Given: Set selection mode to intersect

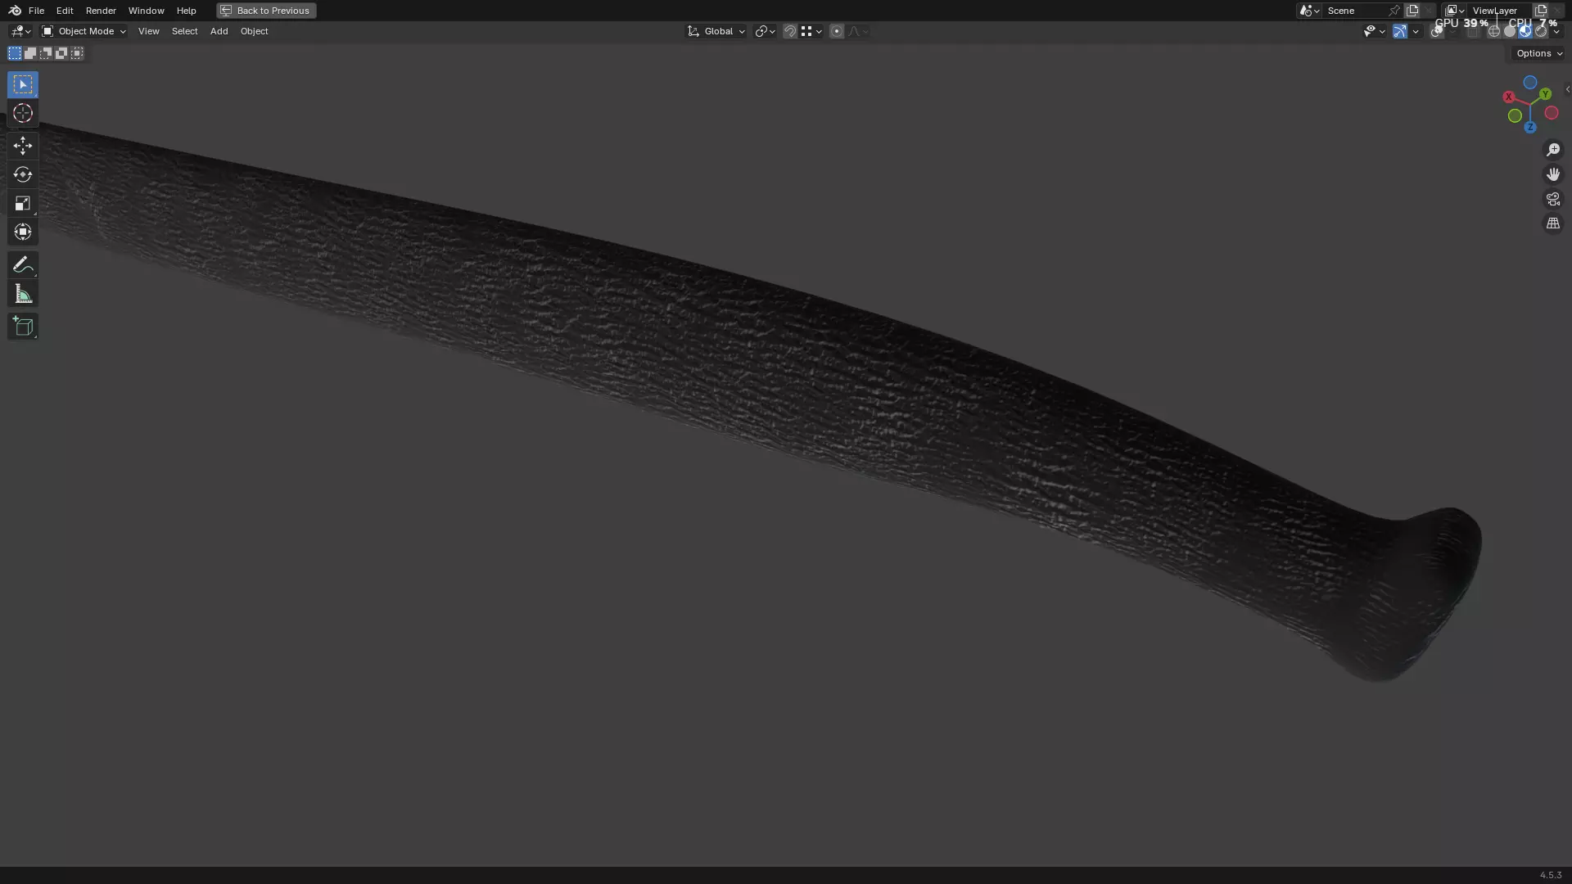Looking at the screenshot, I should [77, 53].
